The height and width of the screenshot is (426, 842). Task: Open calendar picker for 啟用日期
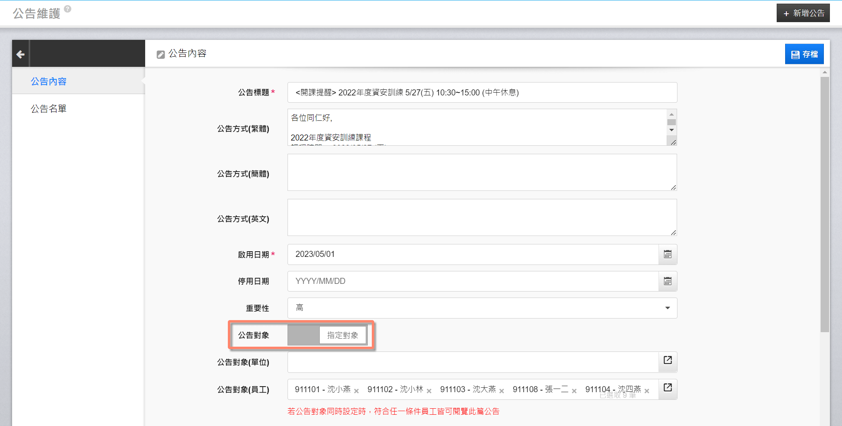coord(667,254)
